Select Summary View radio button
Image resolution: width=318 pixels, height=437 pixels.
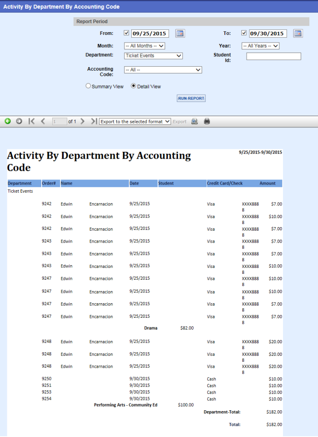click(x=88, y=86)
